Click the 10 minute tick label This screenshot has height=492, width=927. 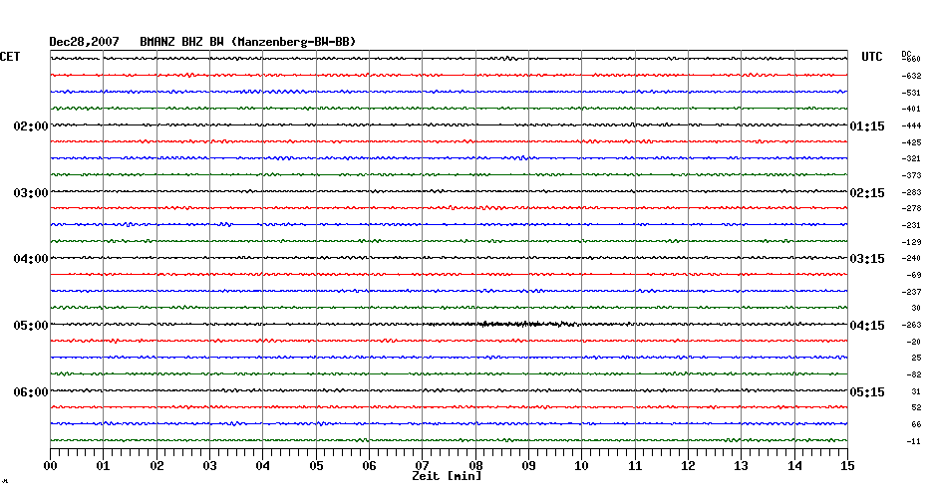coord(582,465)
